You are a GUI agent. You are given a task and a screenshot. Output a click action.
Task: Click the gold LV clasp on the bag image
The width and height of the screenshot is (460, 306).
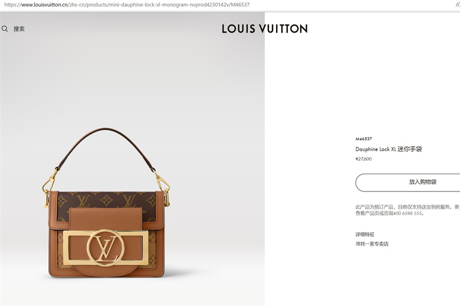pyautogui.click(x=106, y=248)
